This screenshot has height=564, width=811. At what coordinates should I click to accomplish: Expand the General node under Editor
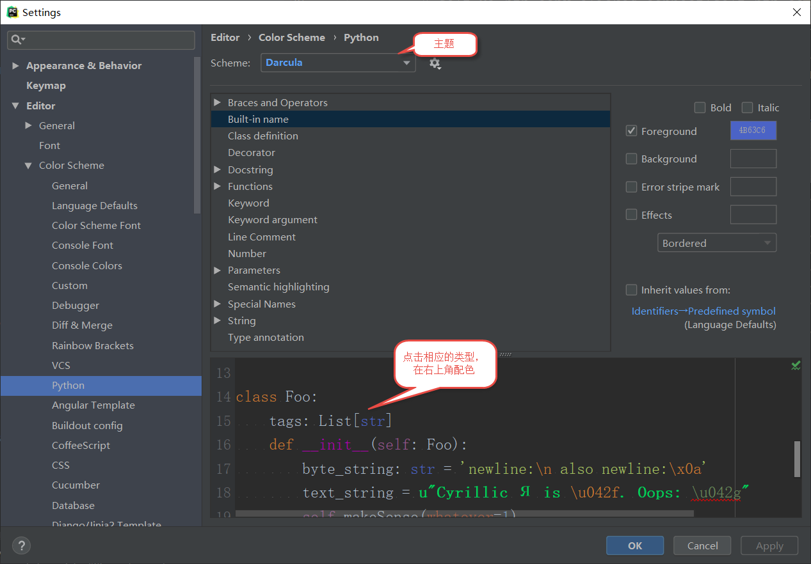(x=28, y=125)
